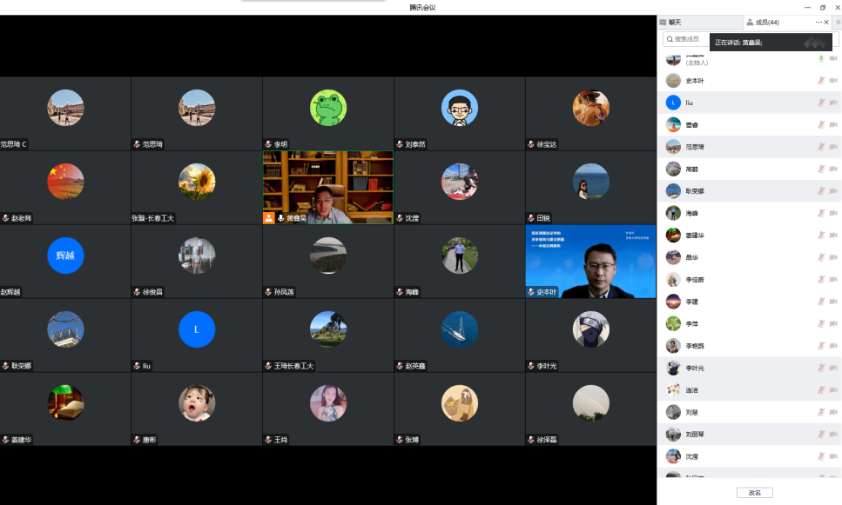Toggle camera for 海峰 in member list
The width and height of the screenshot is (842, 505).
[833, 213]
